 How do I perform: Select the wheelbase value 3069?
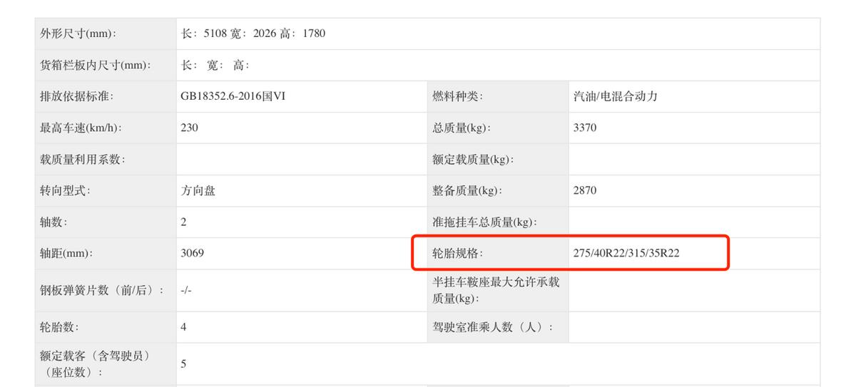(193, 253)
